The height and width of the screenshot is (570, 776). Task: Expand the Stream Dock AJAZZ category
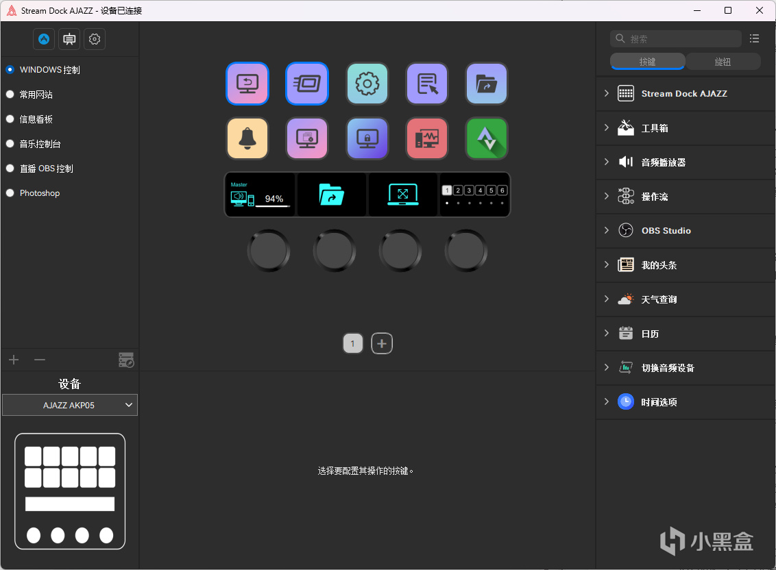click(606, 93)
